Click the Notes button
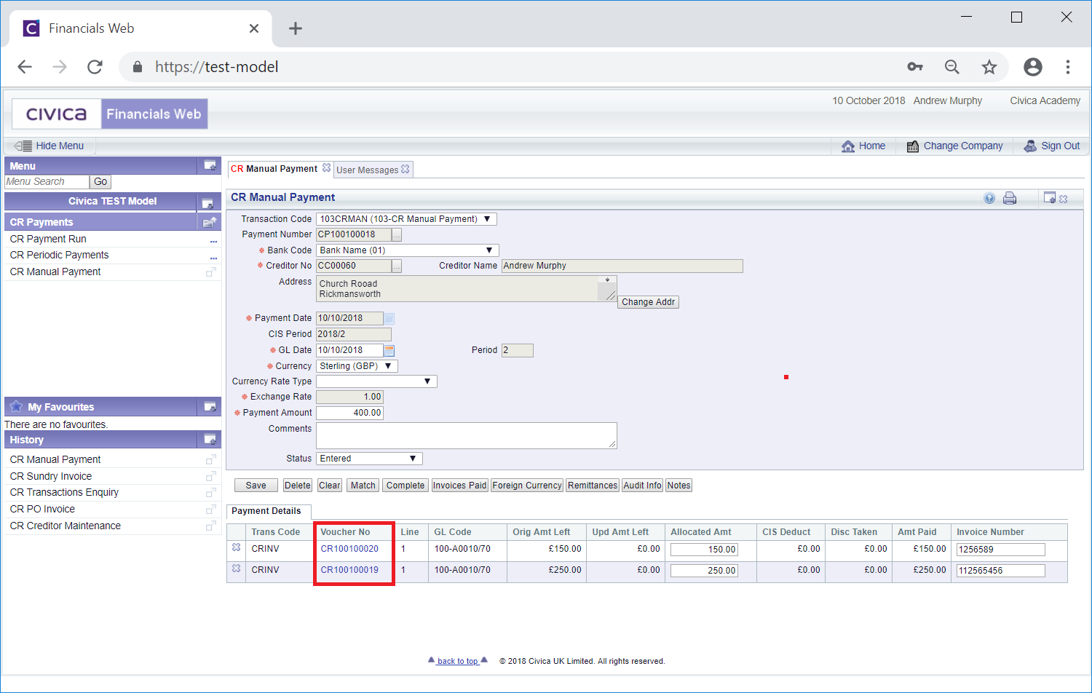The image size is (1092, 693). point(678,486)
